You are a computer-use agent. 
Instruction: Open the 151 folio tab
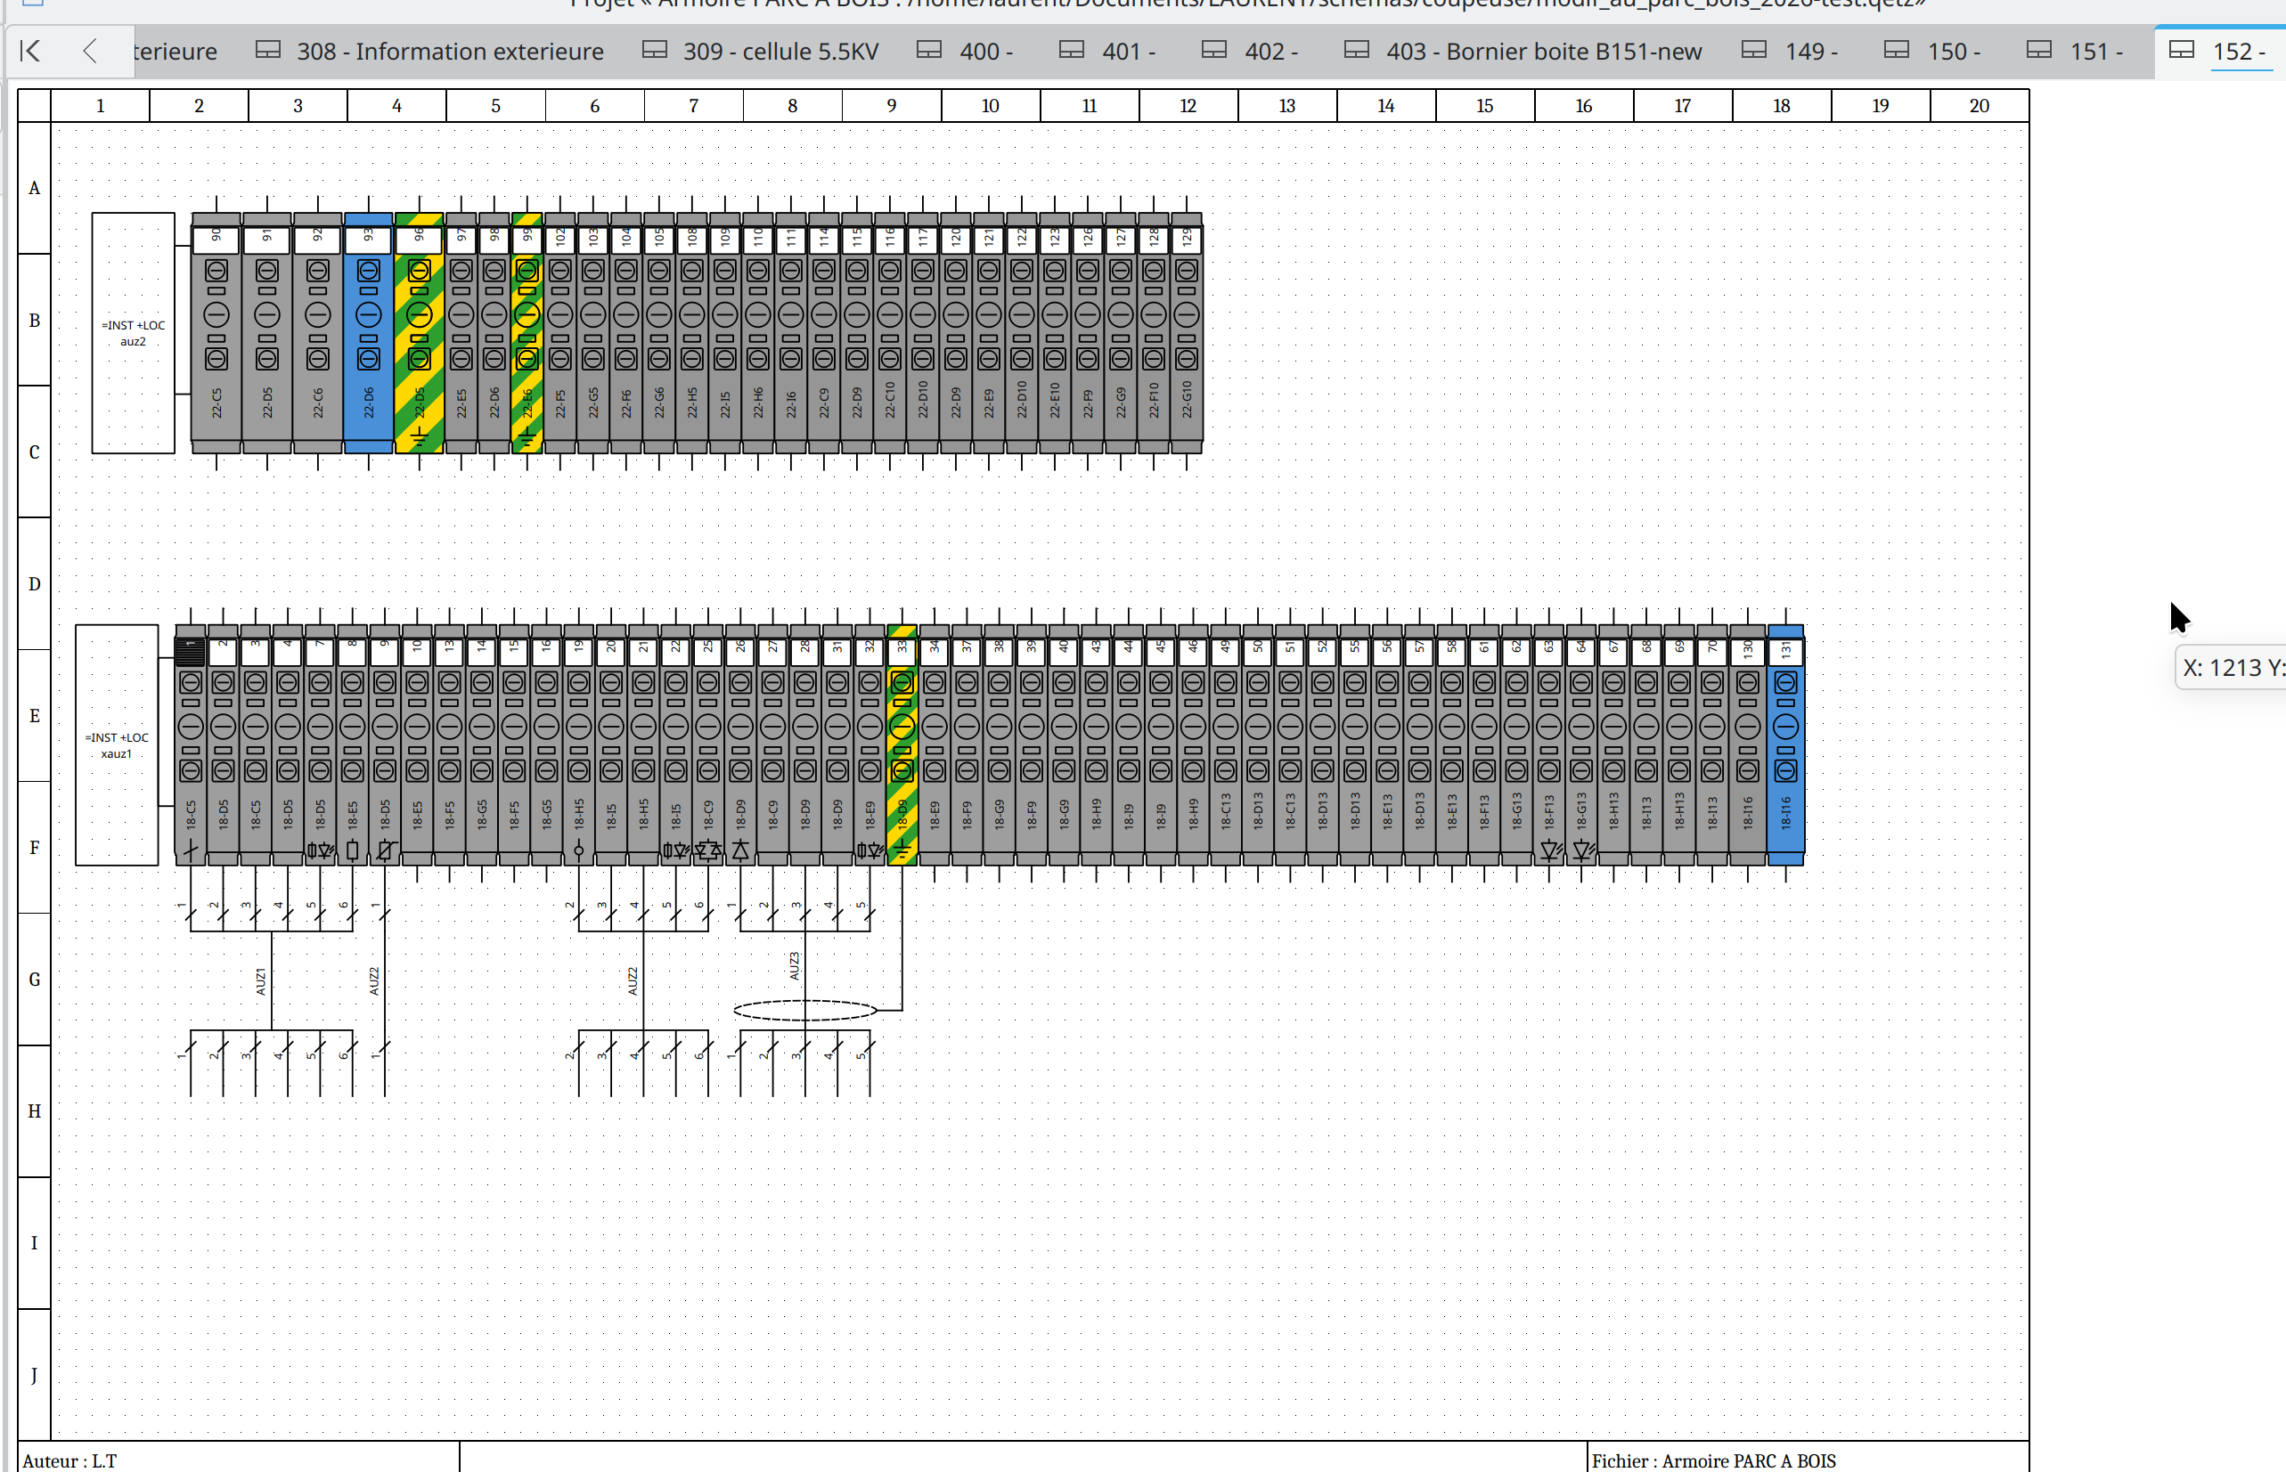click(2078, 52)
